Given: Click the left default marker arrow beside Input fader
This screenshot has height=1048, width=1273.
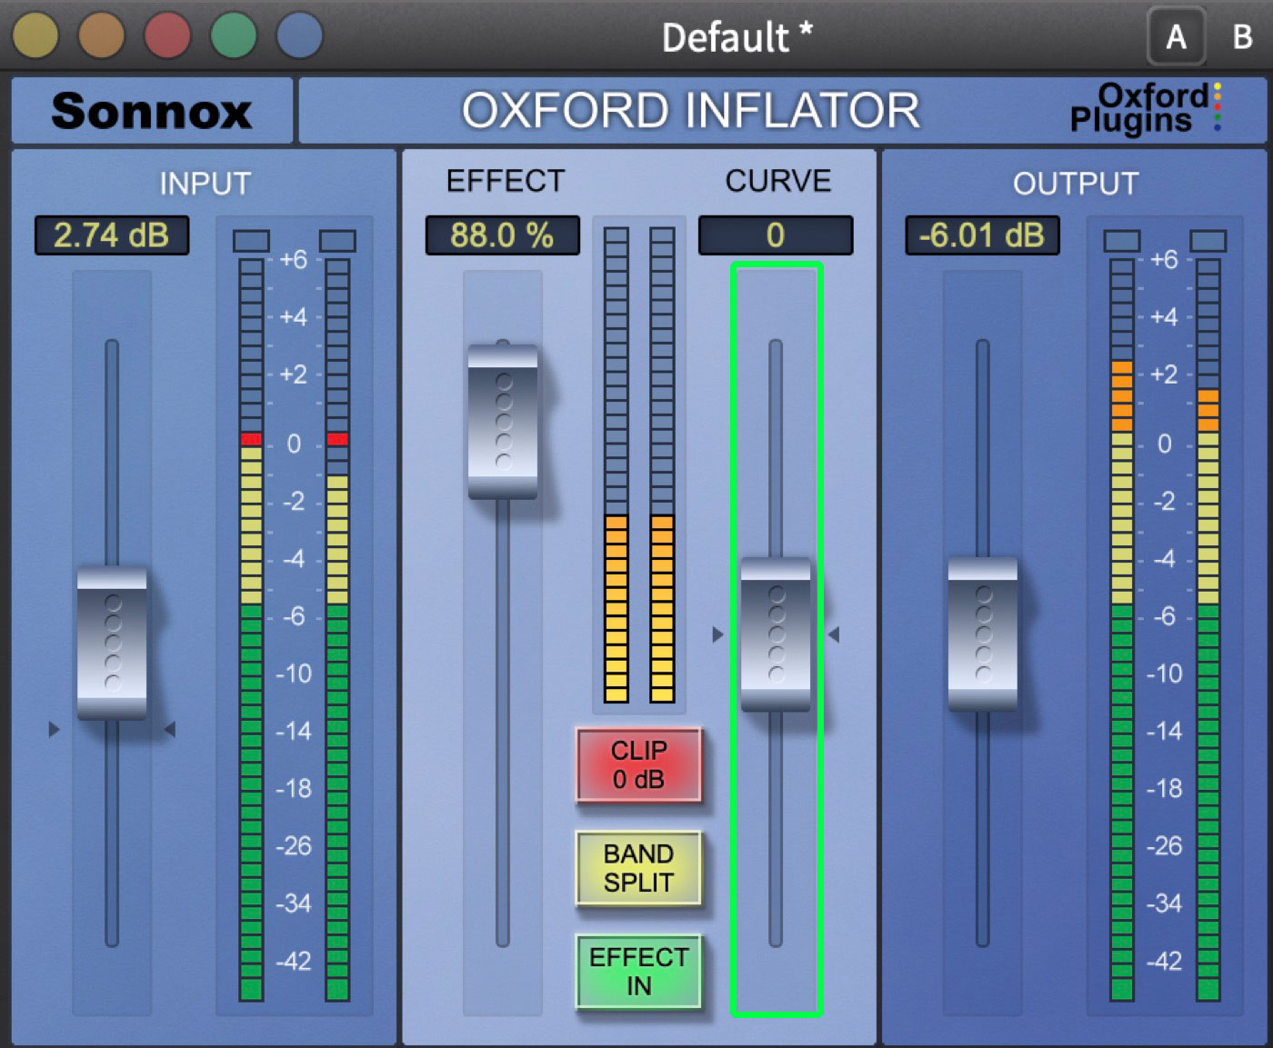Looking at the screenshot, I should pyautogui.click(x=54, y=729).
